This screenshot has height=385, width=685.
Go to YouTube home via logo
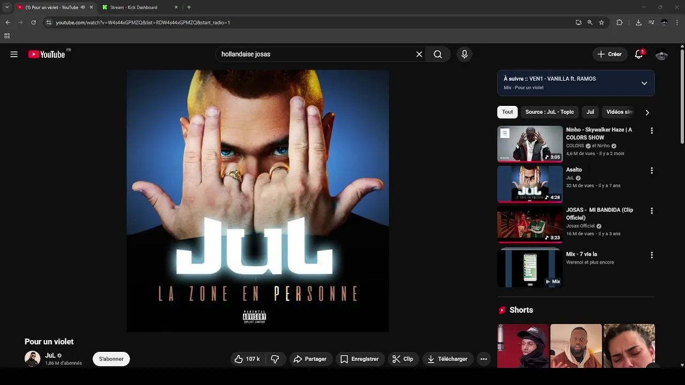(47, 54)
